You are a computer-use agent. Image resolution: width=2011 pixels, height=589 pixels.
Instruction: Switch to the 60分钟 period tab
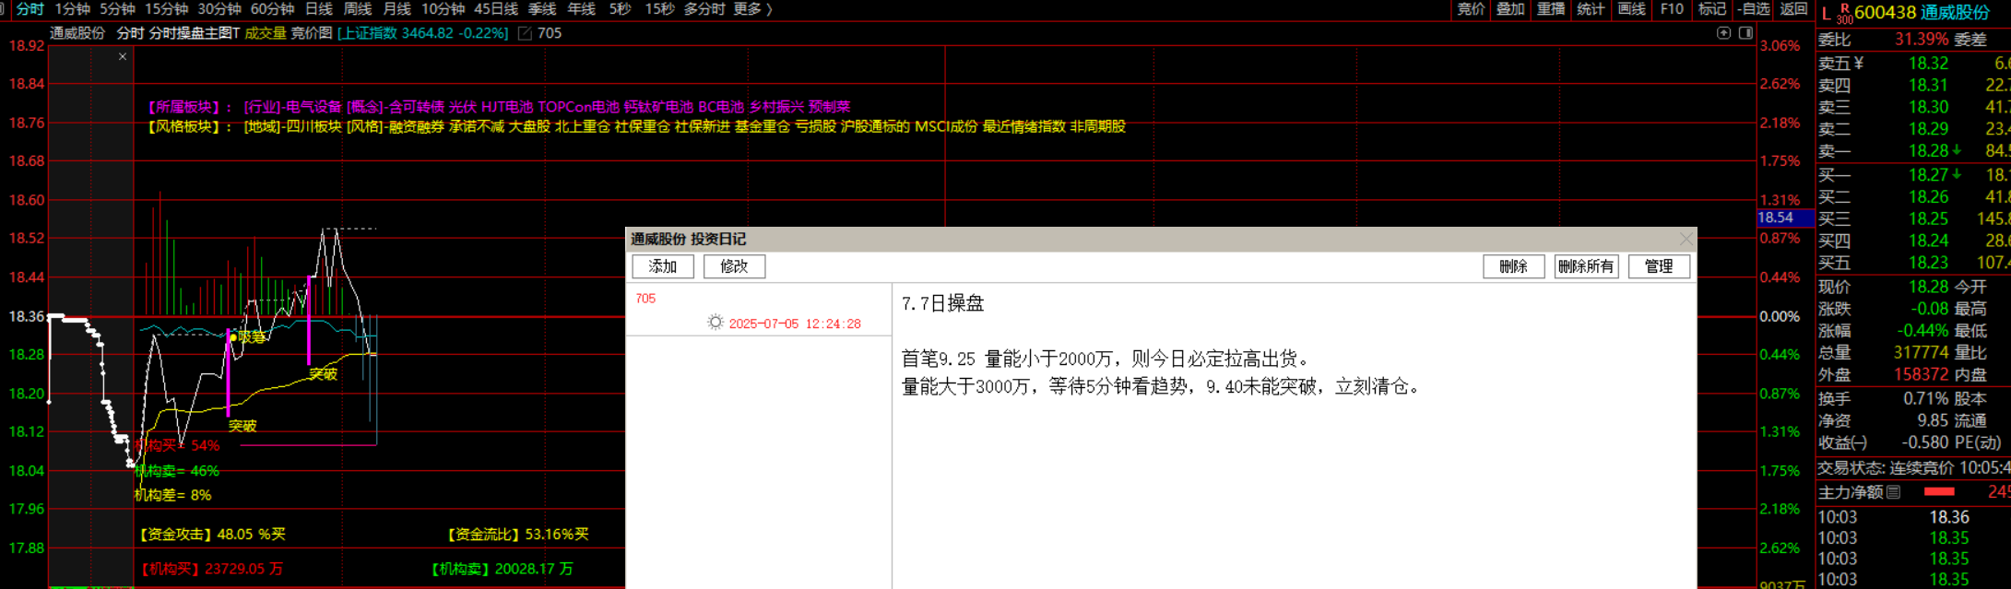(273, 9)
